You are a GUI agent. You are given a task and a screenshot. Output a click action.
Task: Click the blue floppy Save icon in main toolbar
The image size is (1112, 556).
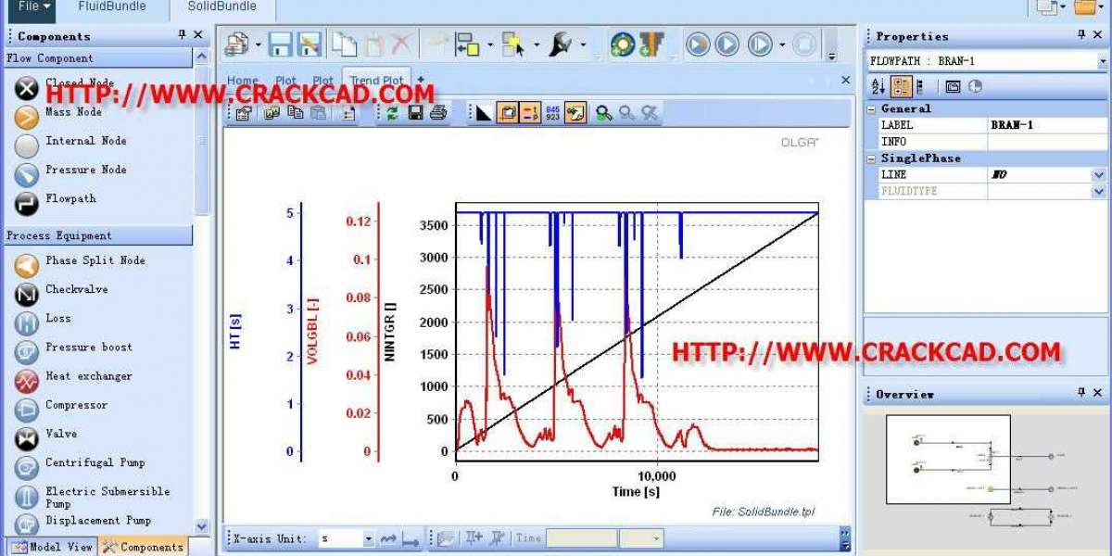pyautogui.click(x=280, y=44)
